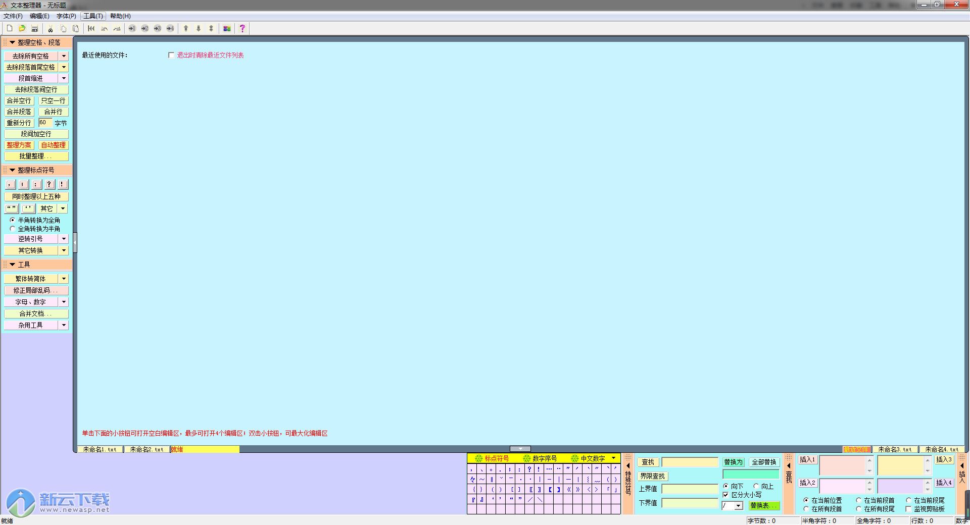Tidy exclamation marks with the ! punctuation button

tap(63, 184)
